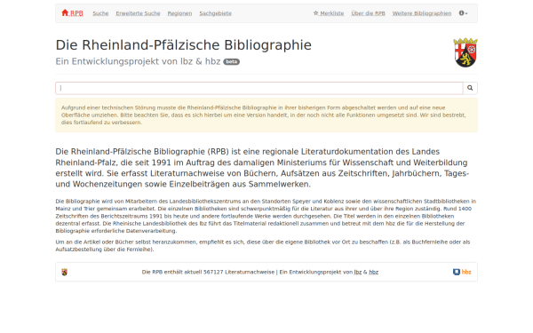Expand the info icon dropdown
The height and width of the screenshot is (333, 533).
click(x=464, y=13)
